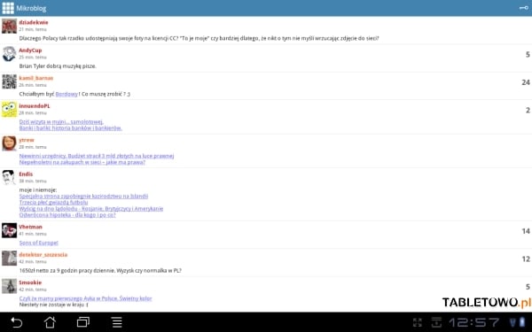Open detektor_szczescia's avatar

[9, 259]
